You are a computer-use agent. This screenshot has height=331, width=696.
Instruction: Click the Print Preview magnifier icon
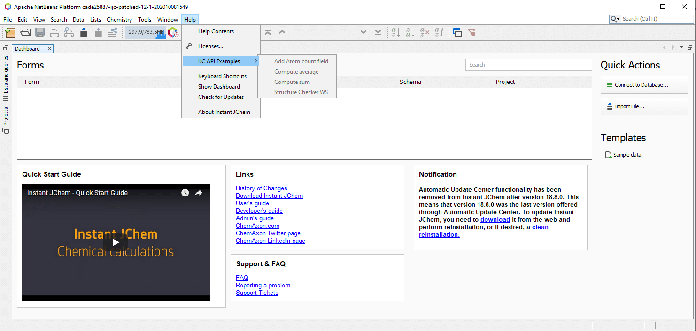[x=69, y=32]
